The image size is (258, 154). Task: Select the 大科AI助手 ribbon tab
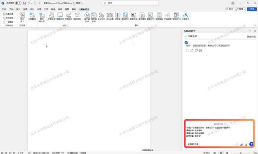84,9
